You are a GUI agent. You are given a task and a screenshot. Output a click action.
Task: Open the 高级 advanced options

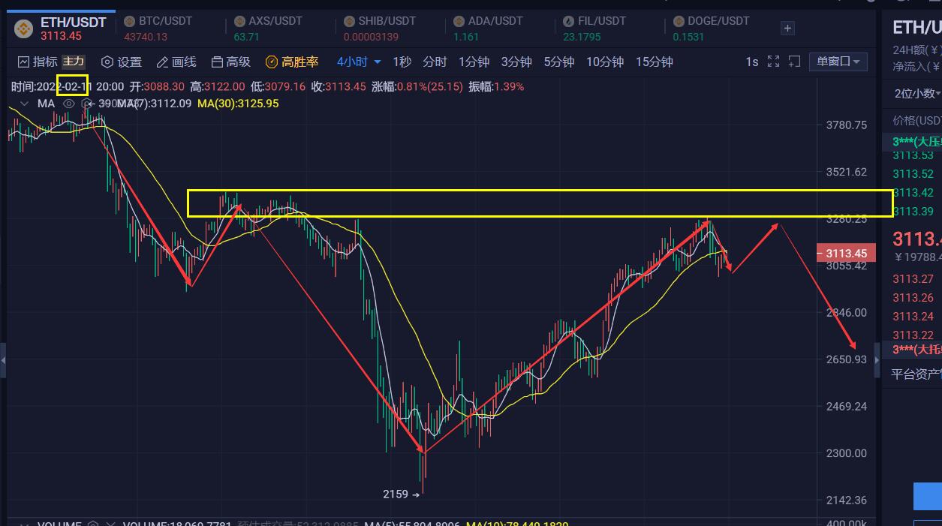(x=231, y=62)
